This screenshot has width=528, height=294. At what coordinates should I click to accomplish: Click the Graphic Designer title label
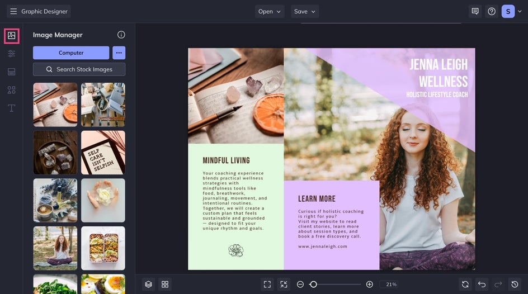44,11
